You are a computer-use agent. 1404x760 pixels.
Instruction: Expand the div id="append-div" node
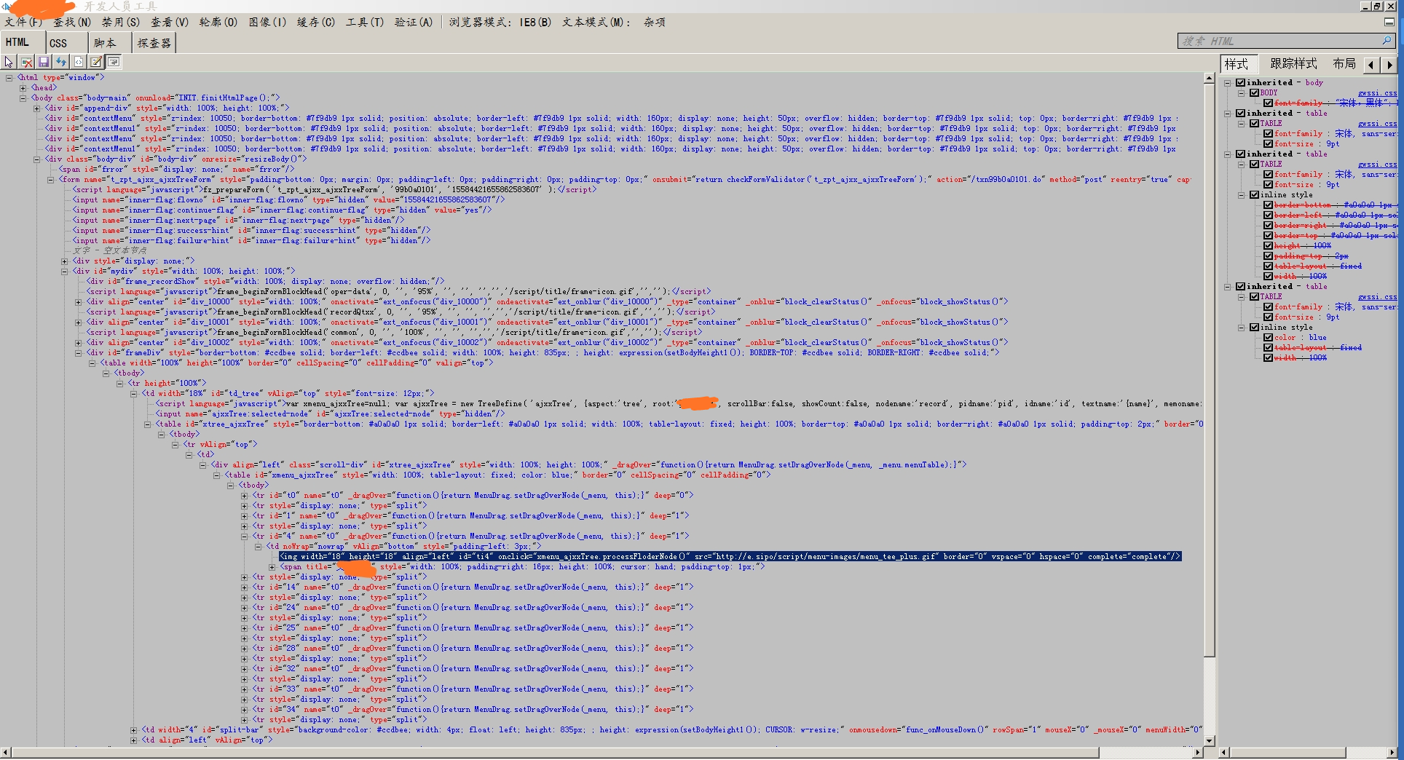37,108
